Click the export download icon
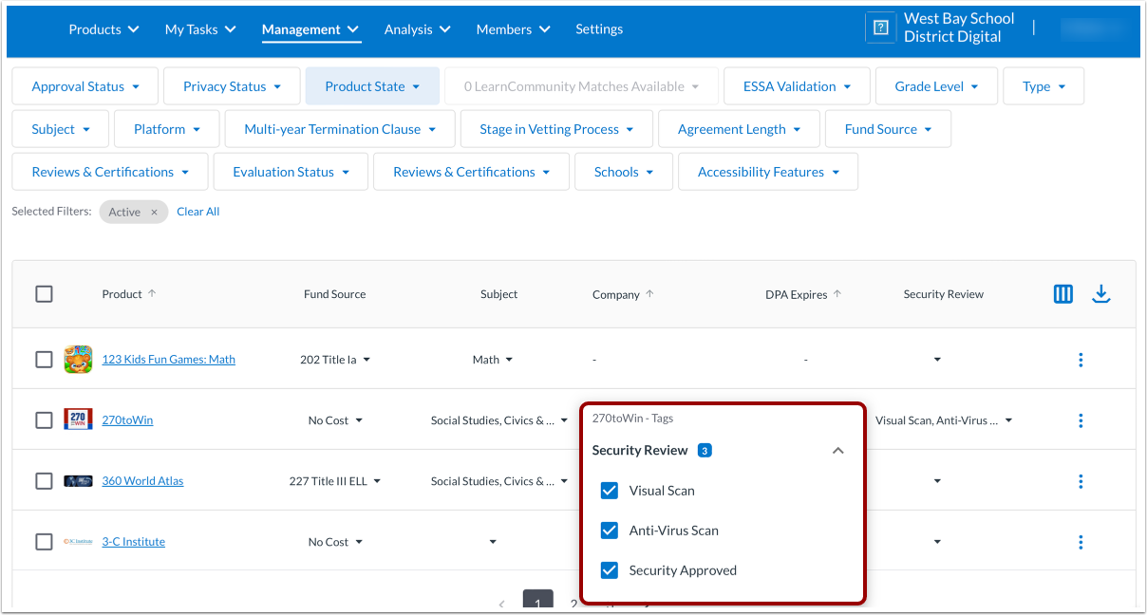Image resolution: width=1147 pixels, height=615 pixels. [1101, 293]
